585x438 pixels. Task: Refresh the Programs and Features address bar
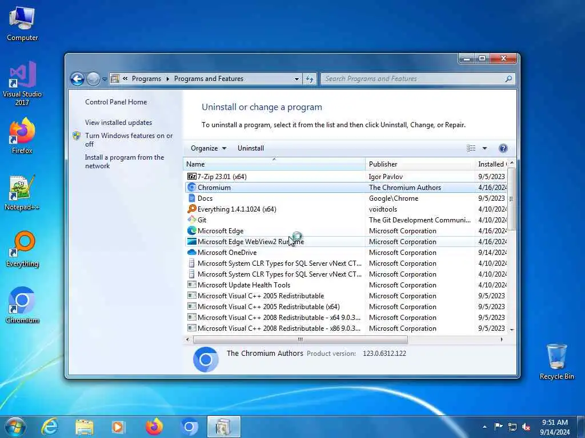tap(310, 79)
